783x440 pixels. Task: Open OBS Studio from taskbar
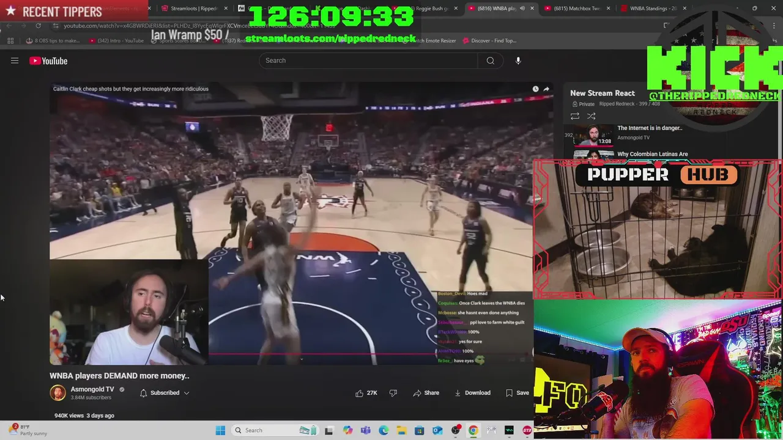tap(455, 430)
